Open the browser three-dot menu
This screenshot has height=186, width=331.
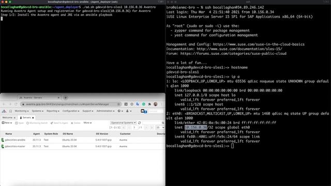161,104
